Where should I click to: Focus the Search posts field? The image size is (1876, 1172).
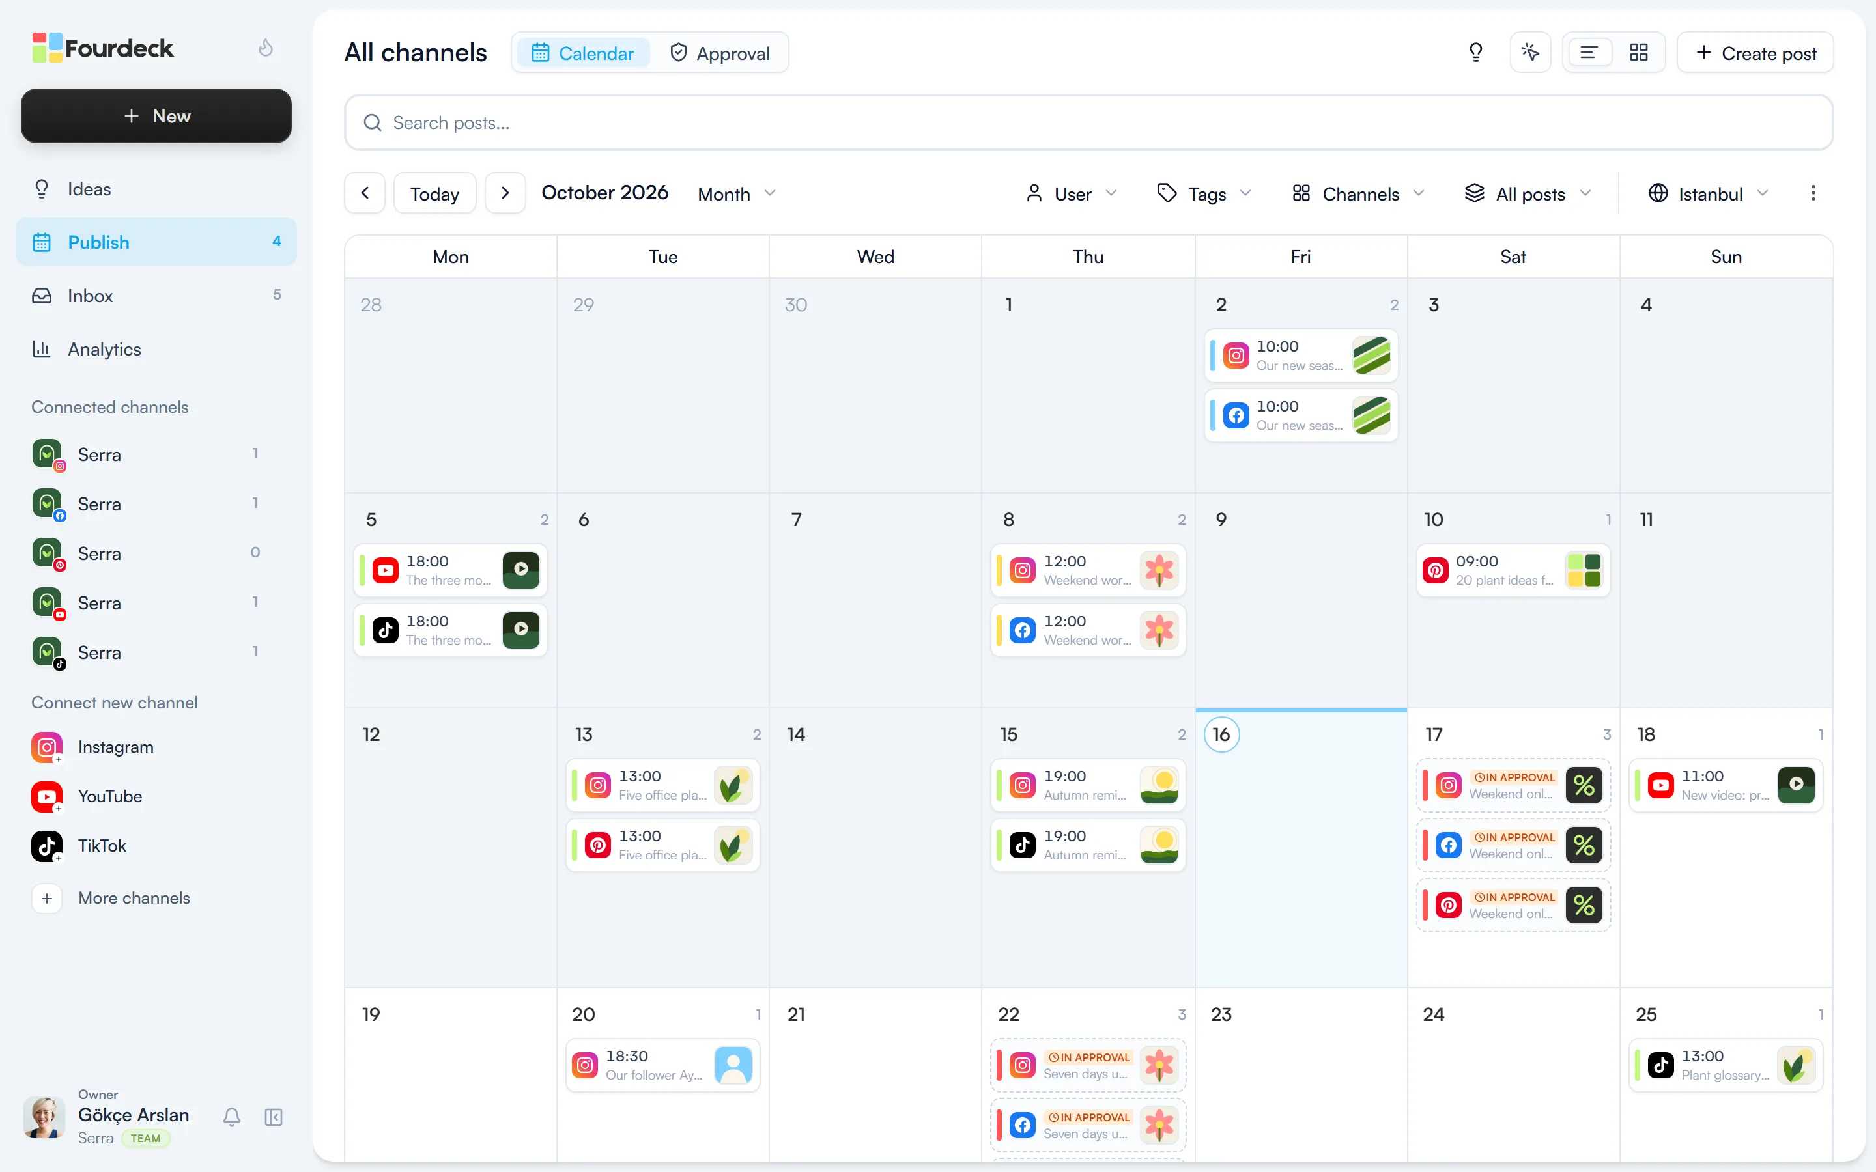1088,122
